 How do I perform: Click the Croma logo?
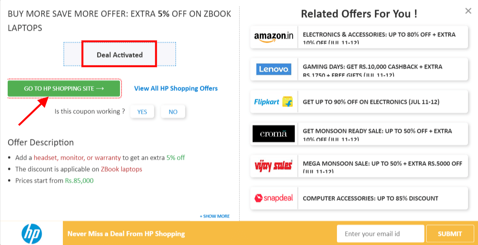click(274, 134)
